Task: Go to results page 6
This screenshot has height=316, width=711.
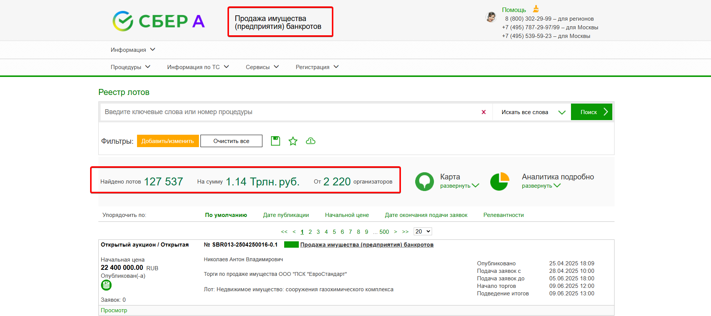Action: coord(342,232)
